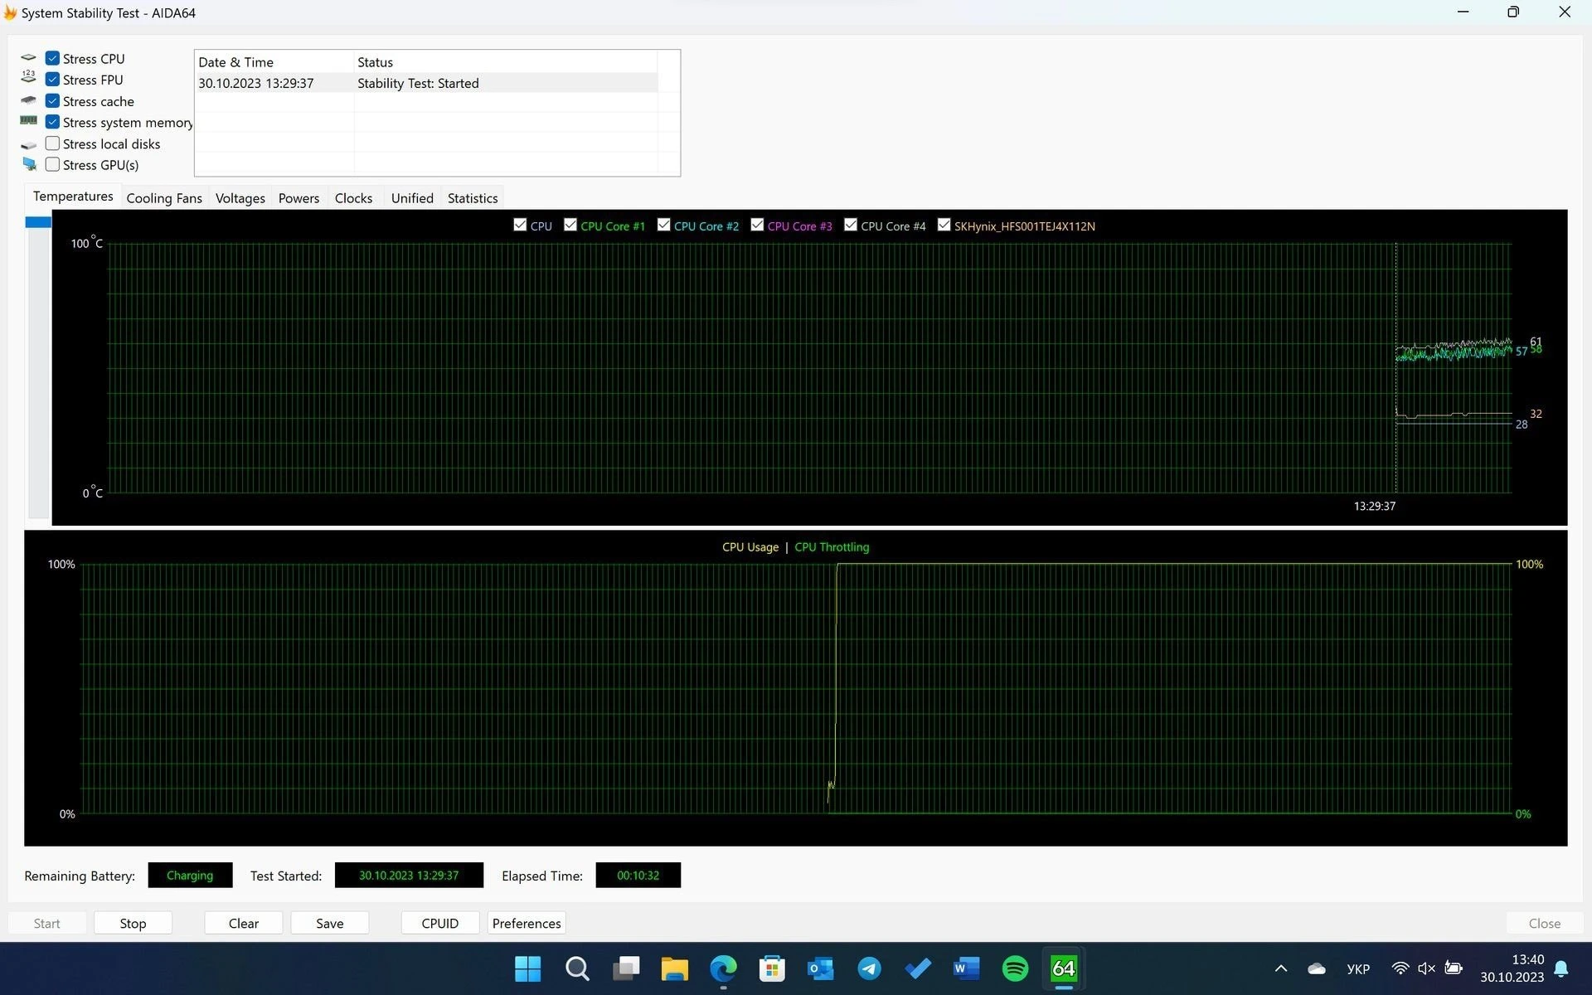Click the Test Started timestamp field

(x=409, y=875)
